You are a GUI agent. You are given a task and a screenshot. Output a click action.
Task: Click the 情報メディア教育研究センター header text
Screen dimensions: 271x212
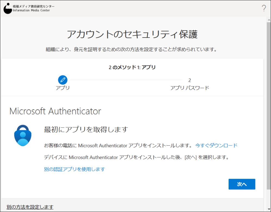[34, 7]
